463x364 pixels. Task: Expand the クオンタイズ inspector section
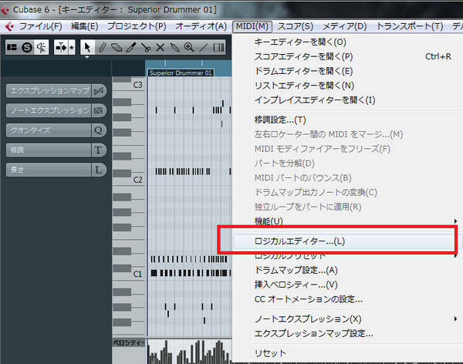(49, 130)
